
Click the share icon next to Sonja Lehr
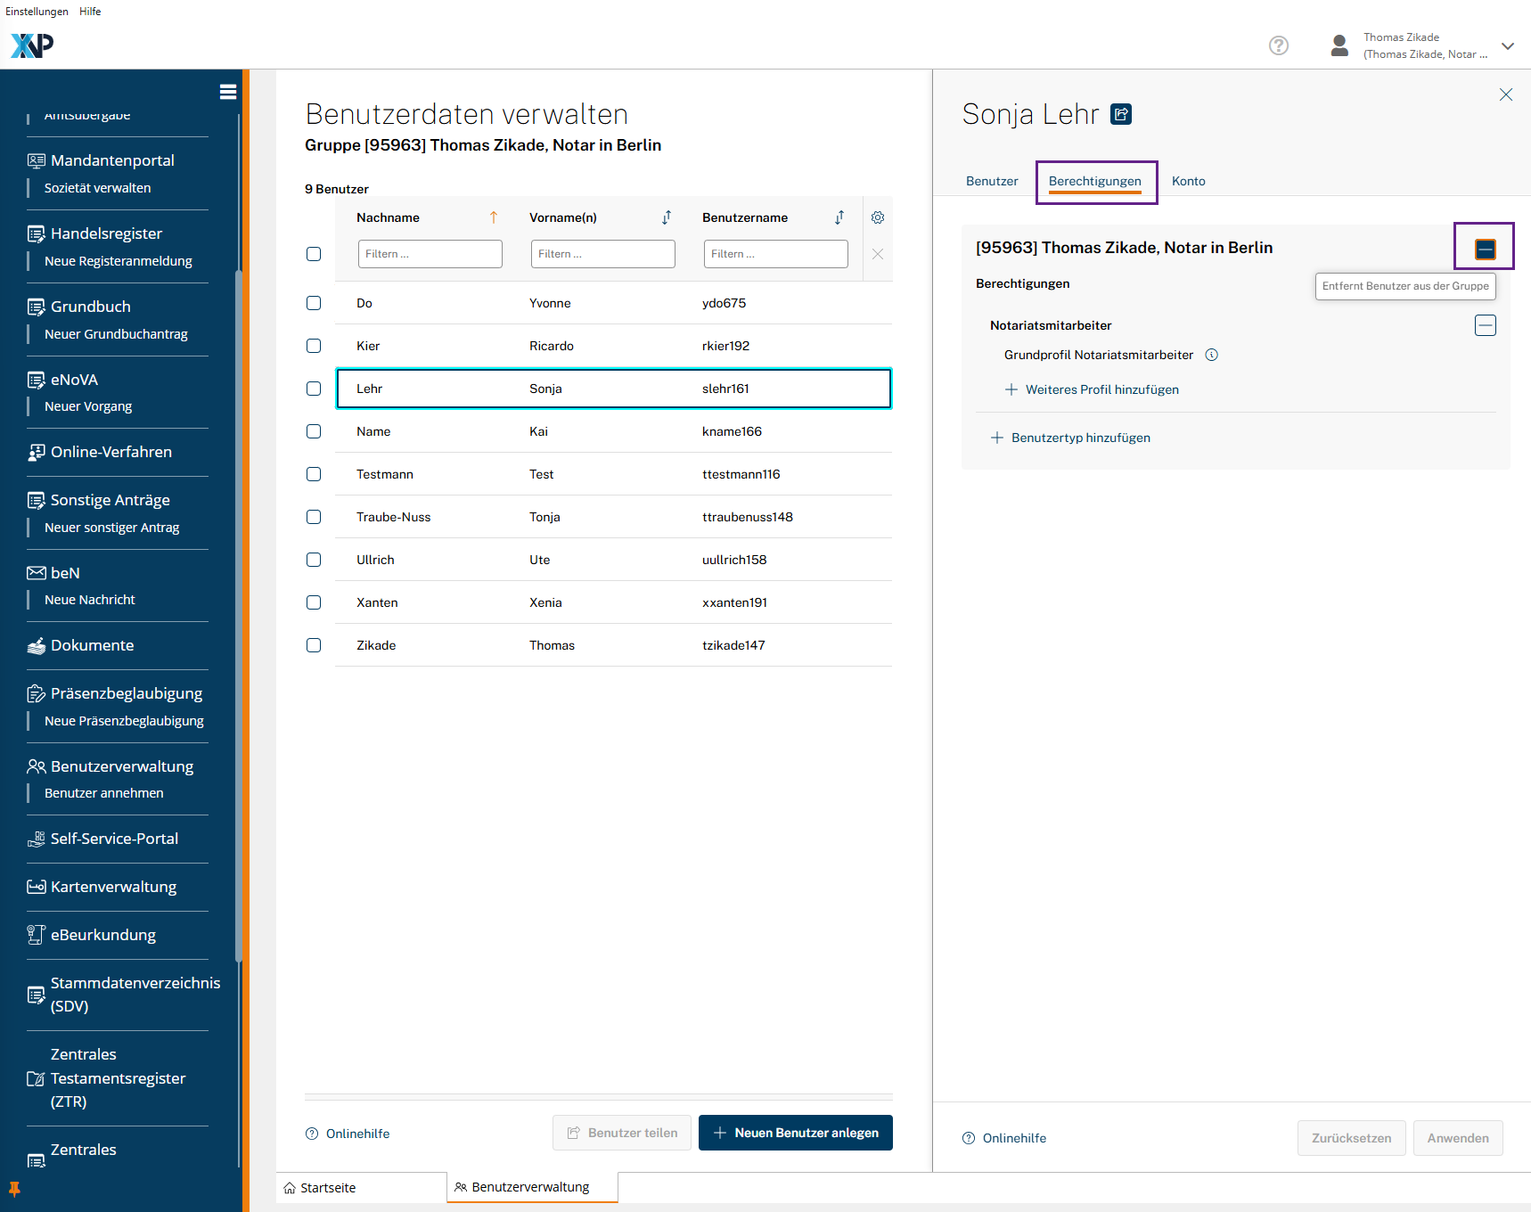(1121, 114)
